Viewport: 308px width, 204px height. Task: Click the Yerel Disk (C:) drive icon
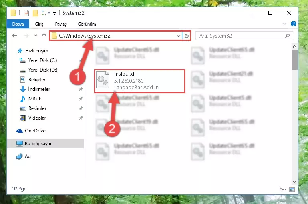[x=22, y=61]
